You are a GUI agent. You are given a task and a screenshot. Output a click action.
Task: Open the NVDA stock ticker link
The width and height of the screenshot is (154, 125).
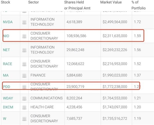coord(8,22)
